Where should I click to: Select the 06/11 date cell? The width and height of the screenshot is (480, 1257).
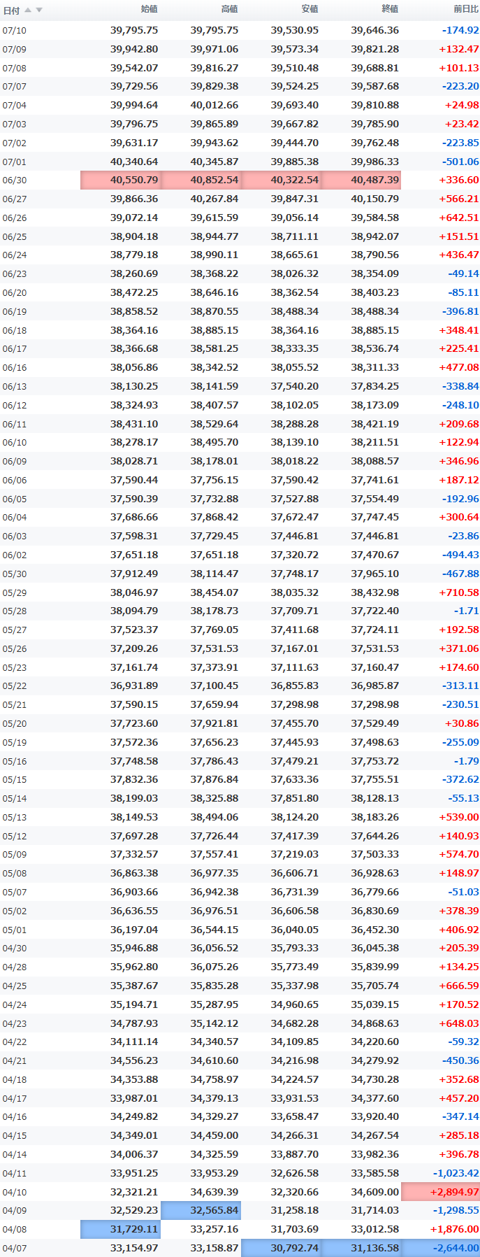click(14, 423)
